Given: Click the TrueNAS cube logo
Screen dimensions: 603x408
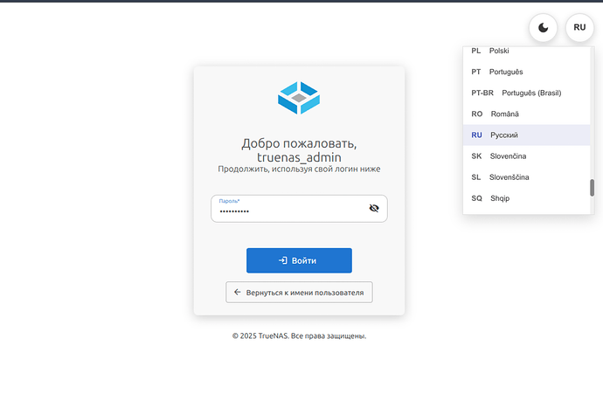Looking at the screenshot, I should click(299, 97).
